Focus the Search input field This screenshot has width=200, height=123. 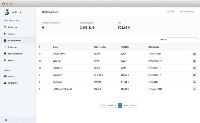coord(183,39)
